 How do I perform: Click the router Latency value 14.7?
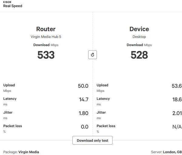(x=83, y=99)
